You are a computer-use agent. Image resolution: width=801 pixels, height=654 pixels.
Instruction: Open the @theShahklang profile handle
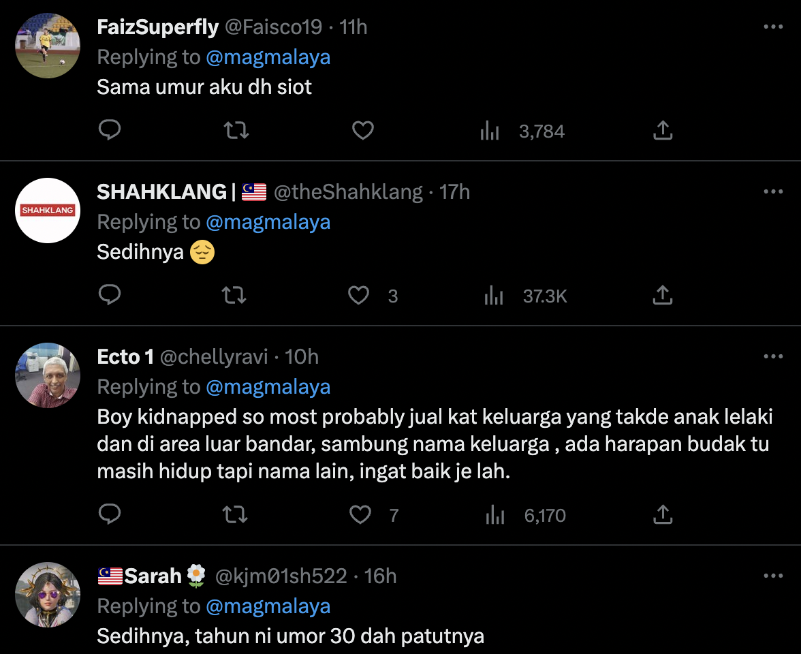[347, 192]
